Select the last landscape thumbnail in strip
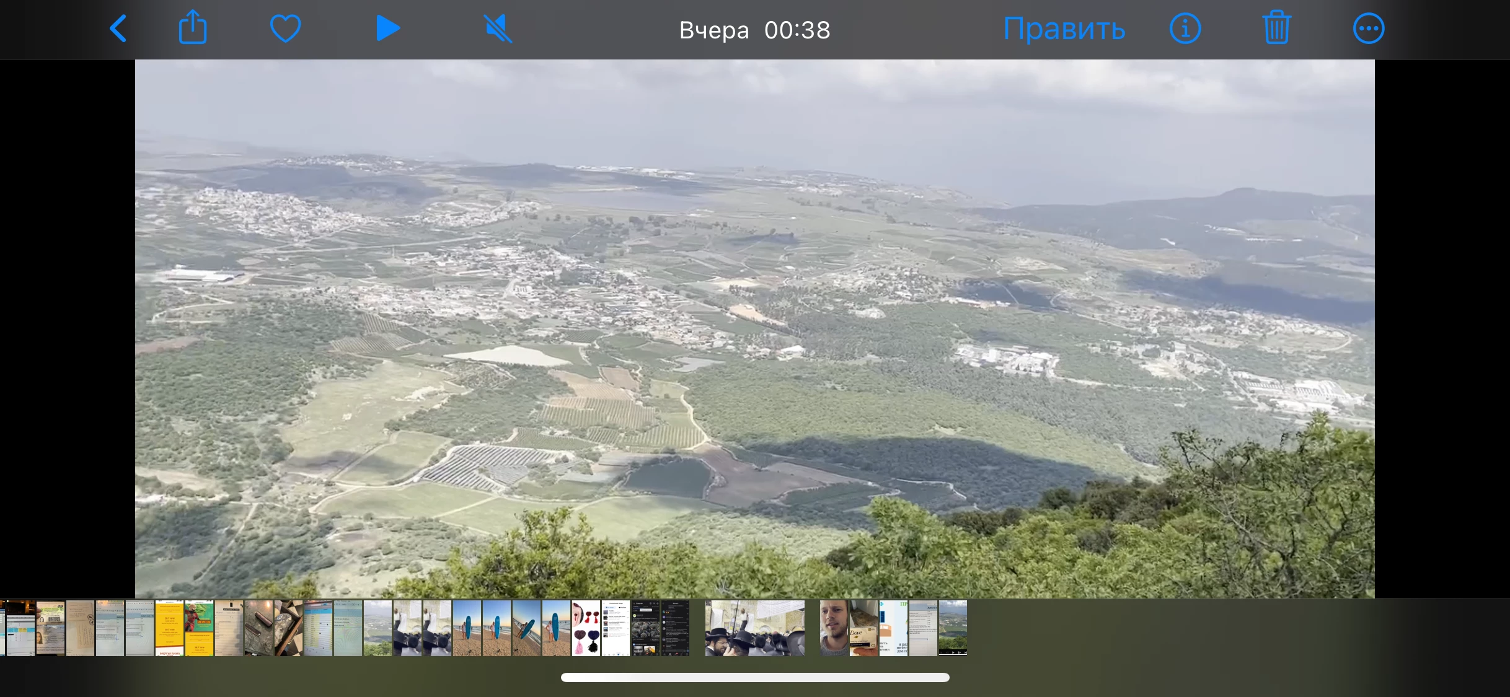The height and width of the screenshot is (697, 1510). pyautogui.click(x=953, y=628)
